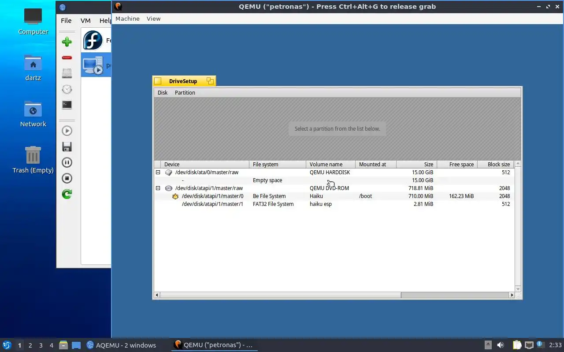Click the DriveSetup yellow close box

pyautogui.click(x=158, y=81)
